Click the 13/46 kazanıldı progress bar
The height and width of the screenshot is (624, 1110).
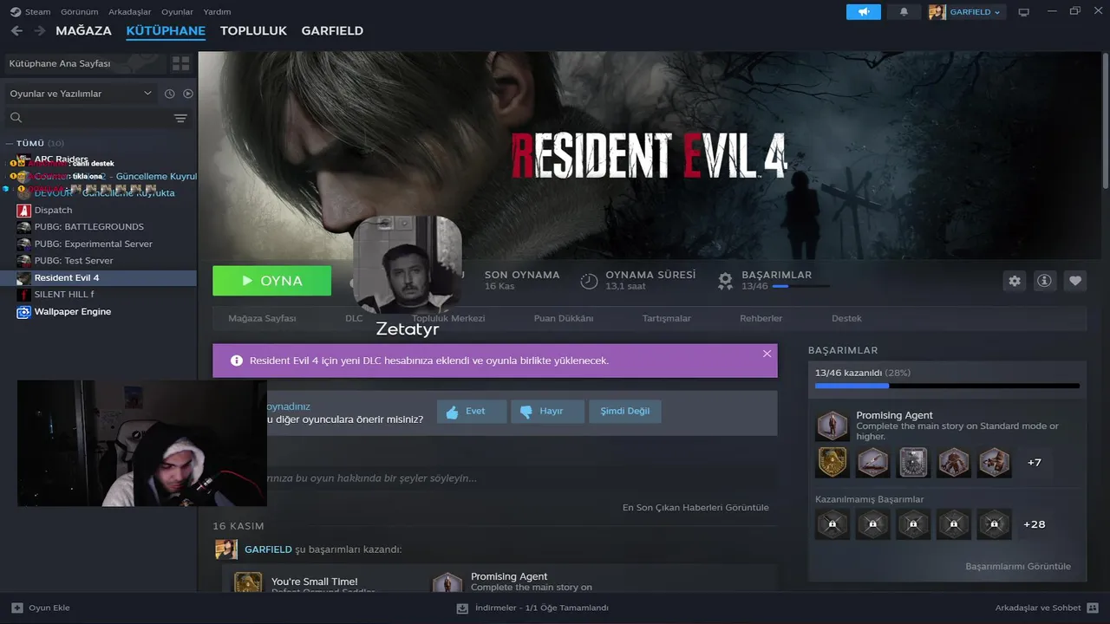(x=947, y=386)
